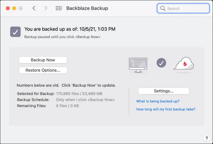This screenshot has width=213, height=144.
Task: Click 'Backup paused until you click' subtitle
Action: click(x=62, y=37)
